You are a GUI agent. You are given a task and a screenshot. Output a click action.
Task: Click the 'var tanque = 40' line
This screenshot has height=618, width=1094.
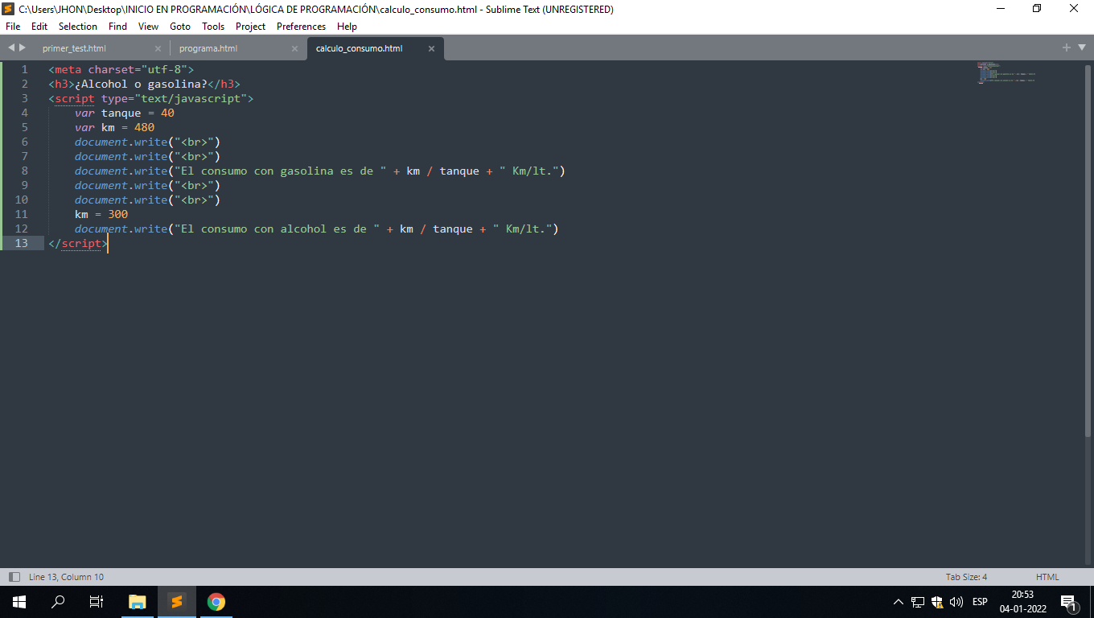[x=125, y=113]
